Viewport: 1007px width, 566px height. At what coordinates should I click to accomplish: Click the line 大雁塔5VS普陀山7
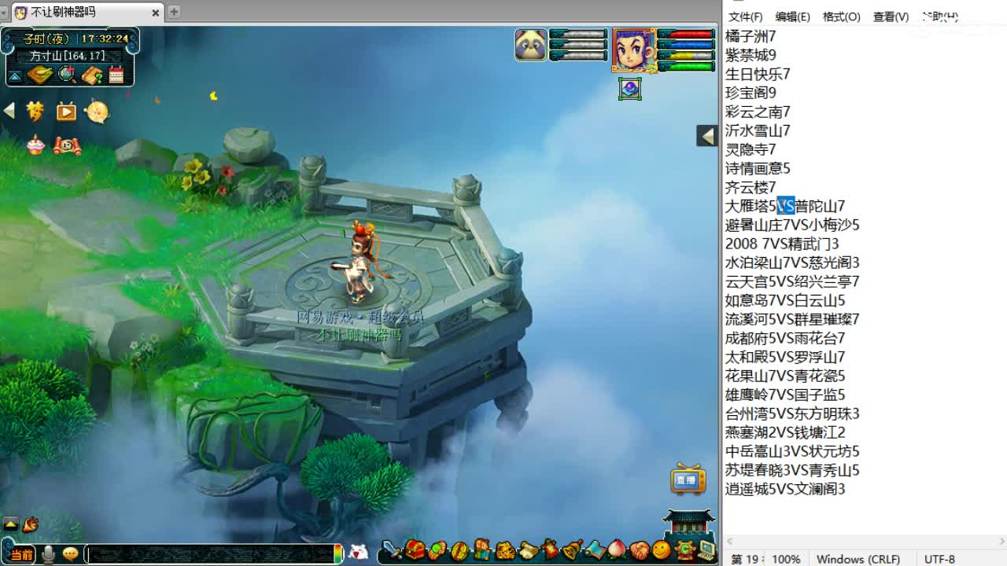pos(785,206)
